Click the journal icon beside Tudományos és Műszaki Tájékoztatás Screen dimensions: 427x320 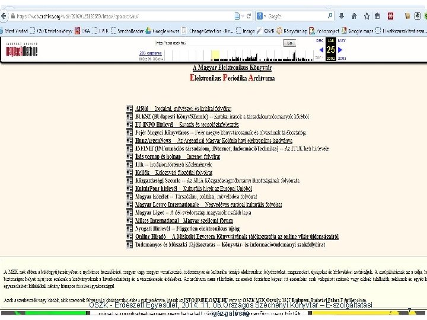[x=130, y=245]
